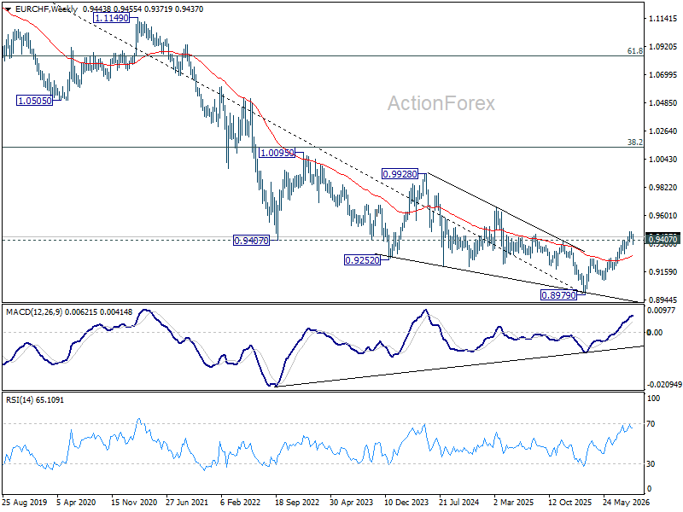Click the 1.00950 price label
The image size is (683, 512).
[277, 153]
